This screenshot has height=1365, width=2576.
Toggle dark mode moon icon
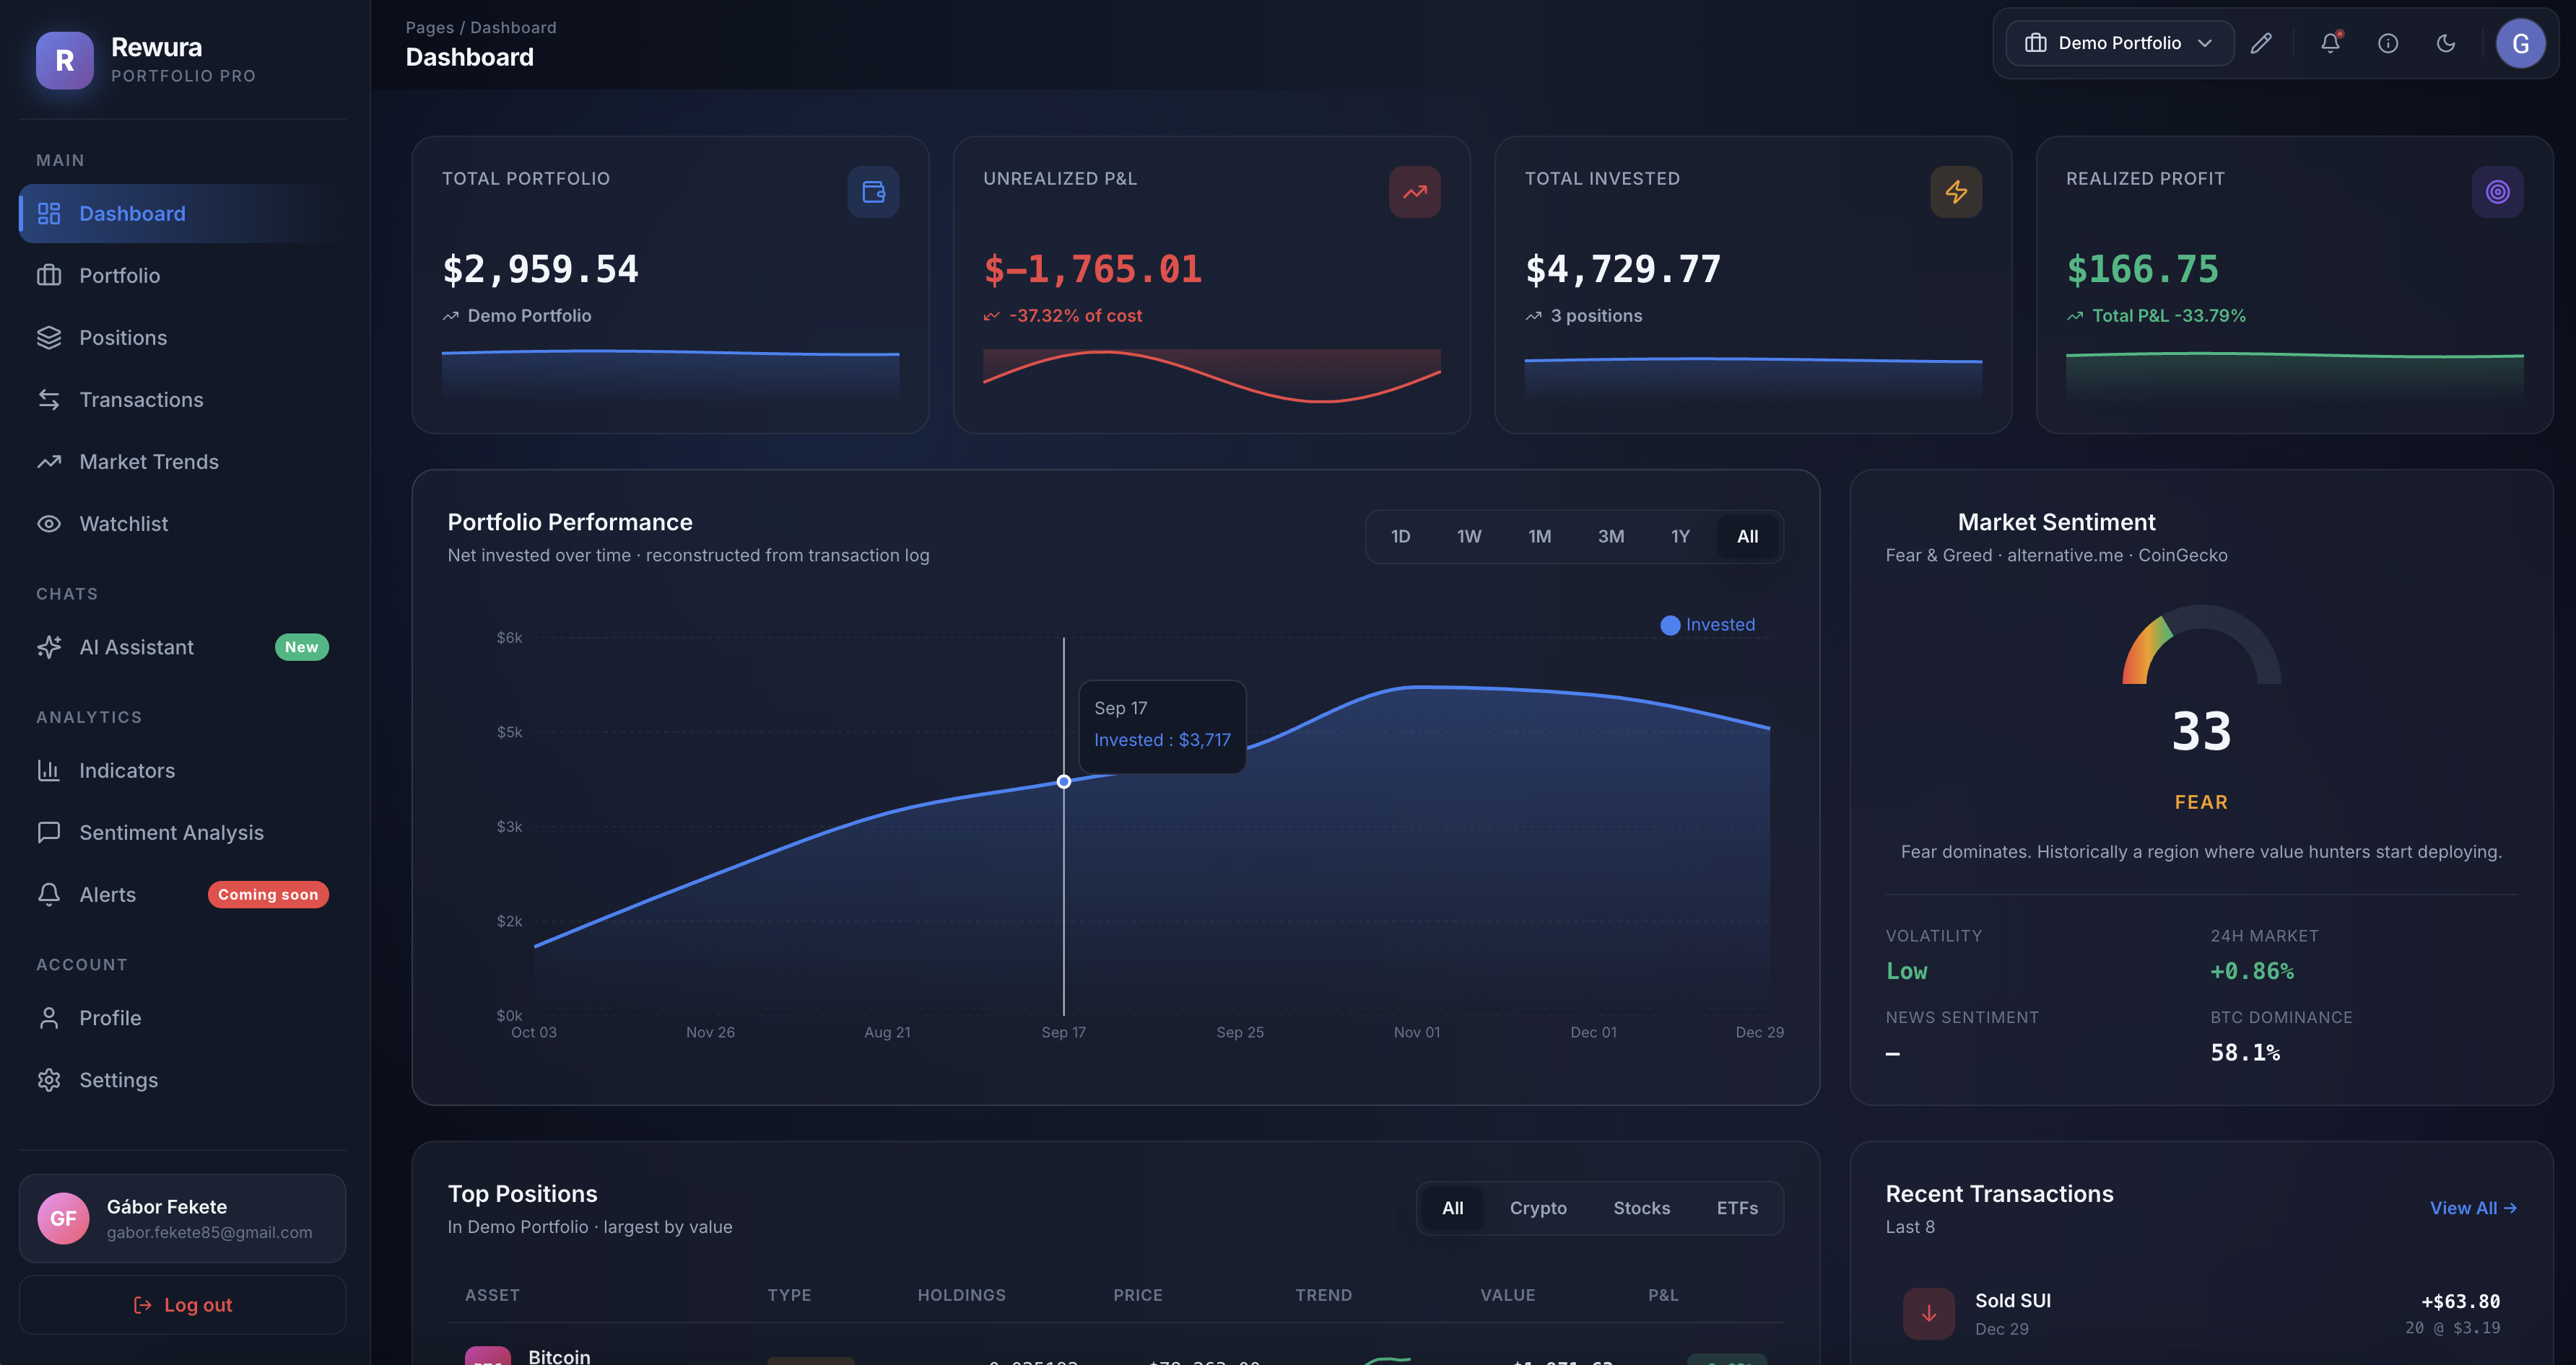[x=2446, y=43]
